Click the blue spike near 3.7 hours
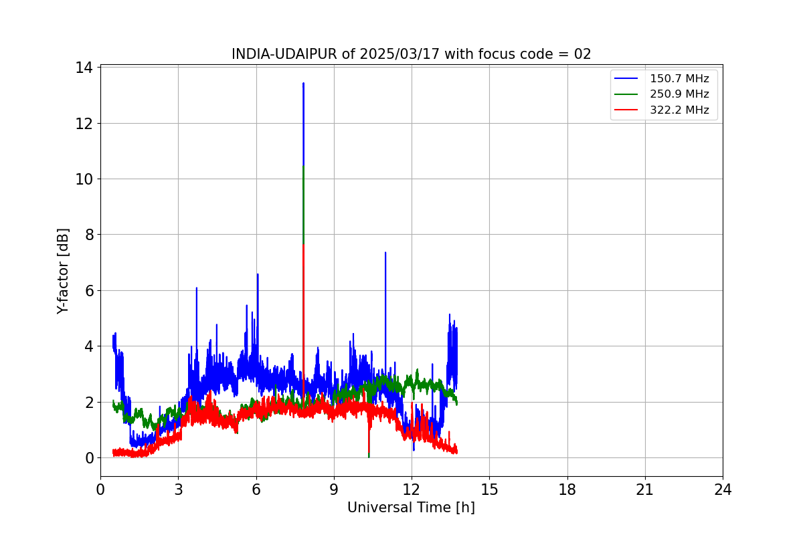This screenshot has height=535, width=803. (197, 288)
